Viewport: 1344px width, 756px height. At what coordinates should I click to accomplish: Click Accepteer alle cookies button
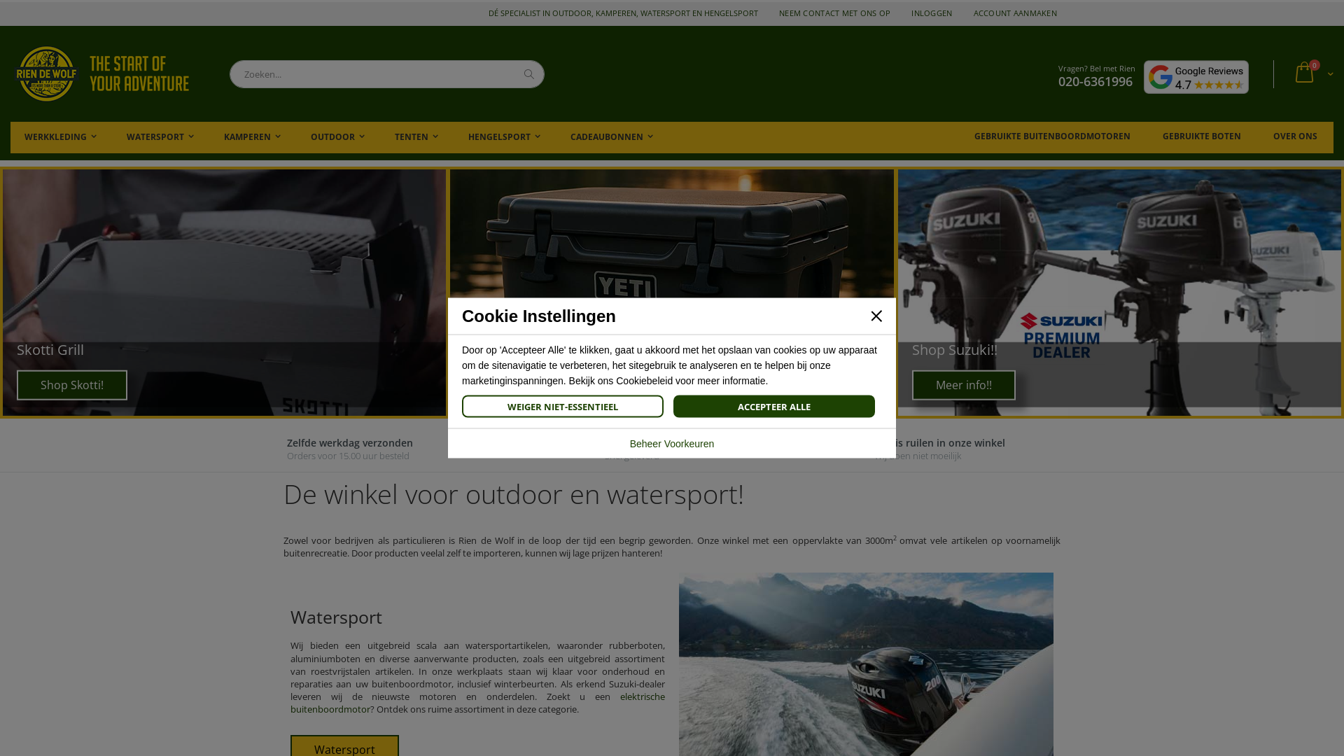pos(774,407)
